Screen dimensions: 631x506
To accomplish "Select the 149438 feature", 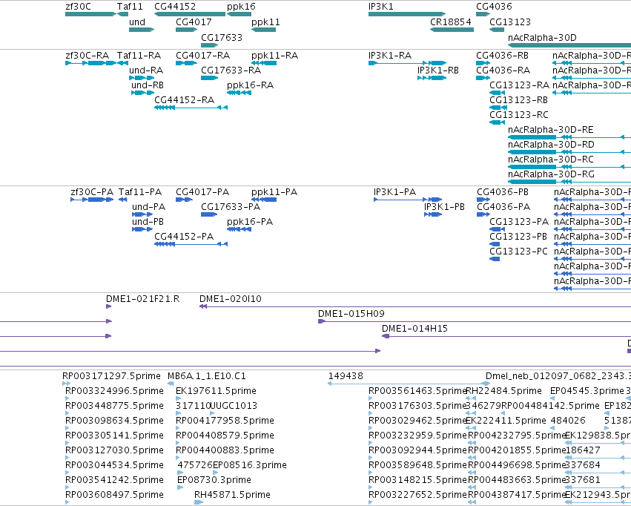I will tap(409, 384).
